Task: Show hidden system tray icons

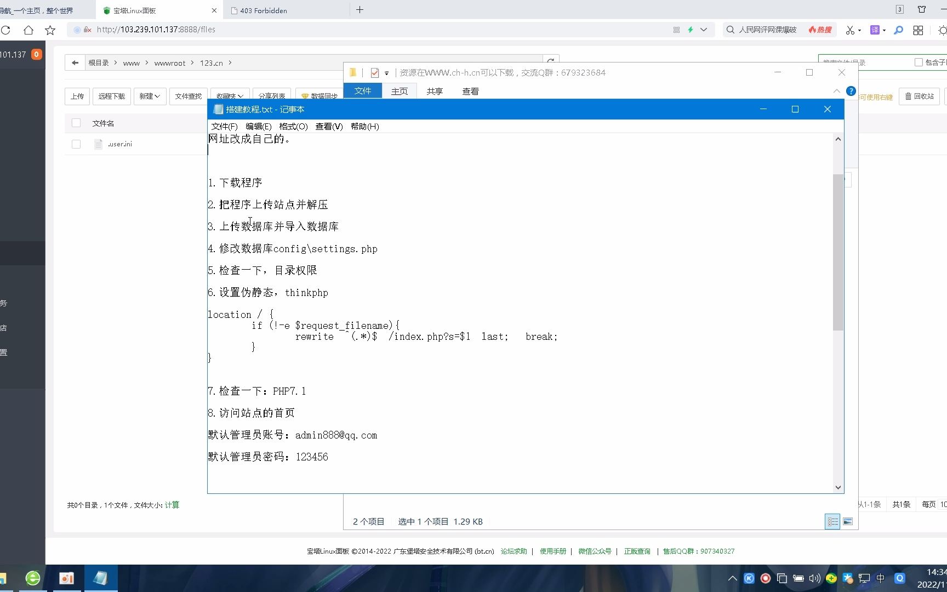Action: [x=732, y=578]
